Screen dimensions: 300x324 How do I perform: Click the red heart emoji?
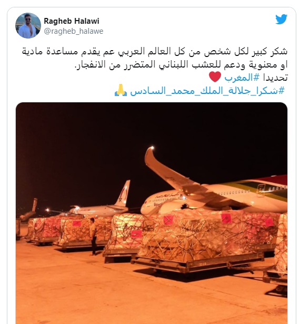point(215,77)
